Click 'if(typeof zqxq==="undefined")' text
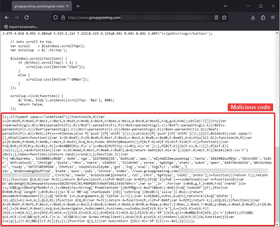The height and width of the screenshot is (227, 280). pyautogui.click(x=38, y=117)
